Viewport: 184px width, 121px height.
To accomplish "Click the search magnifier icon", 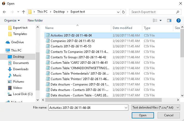I will click(178, 12).
